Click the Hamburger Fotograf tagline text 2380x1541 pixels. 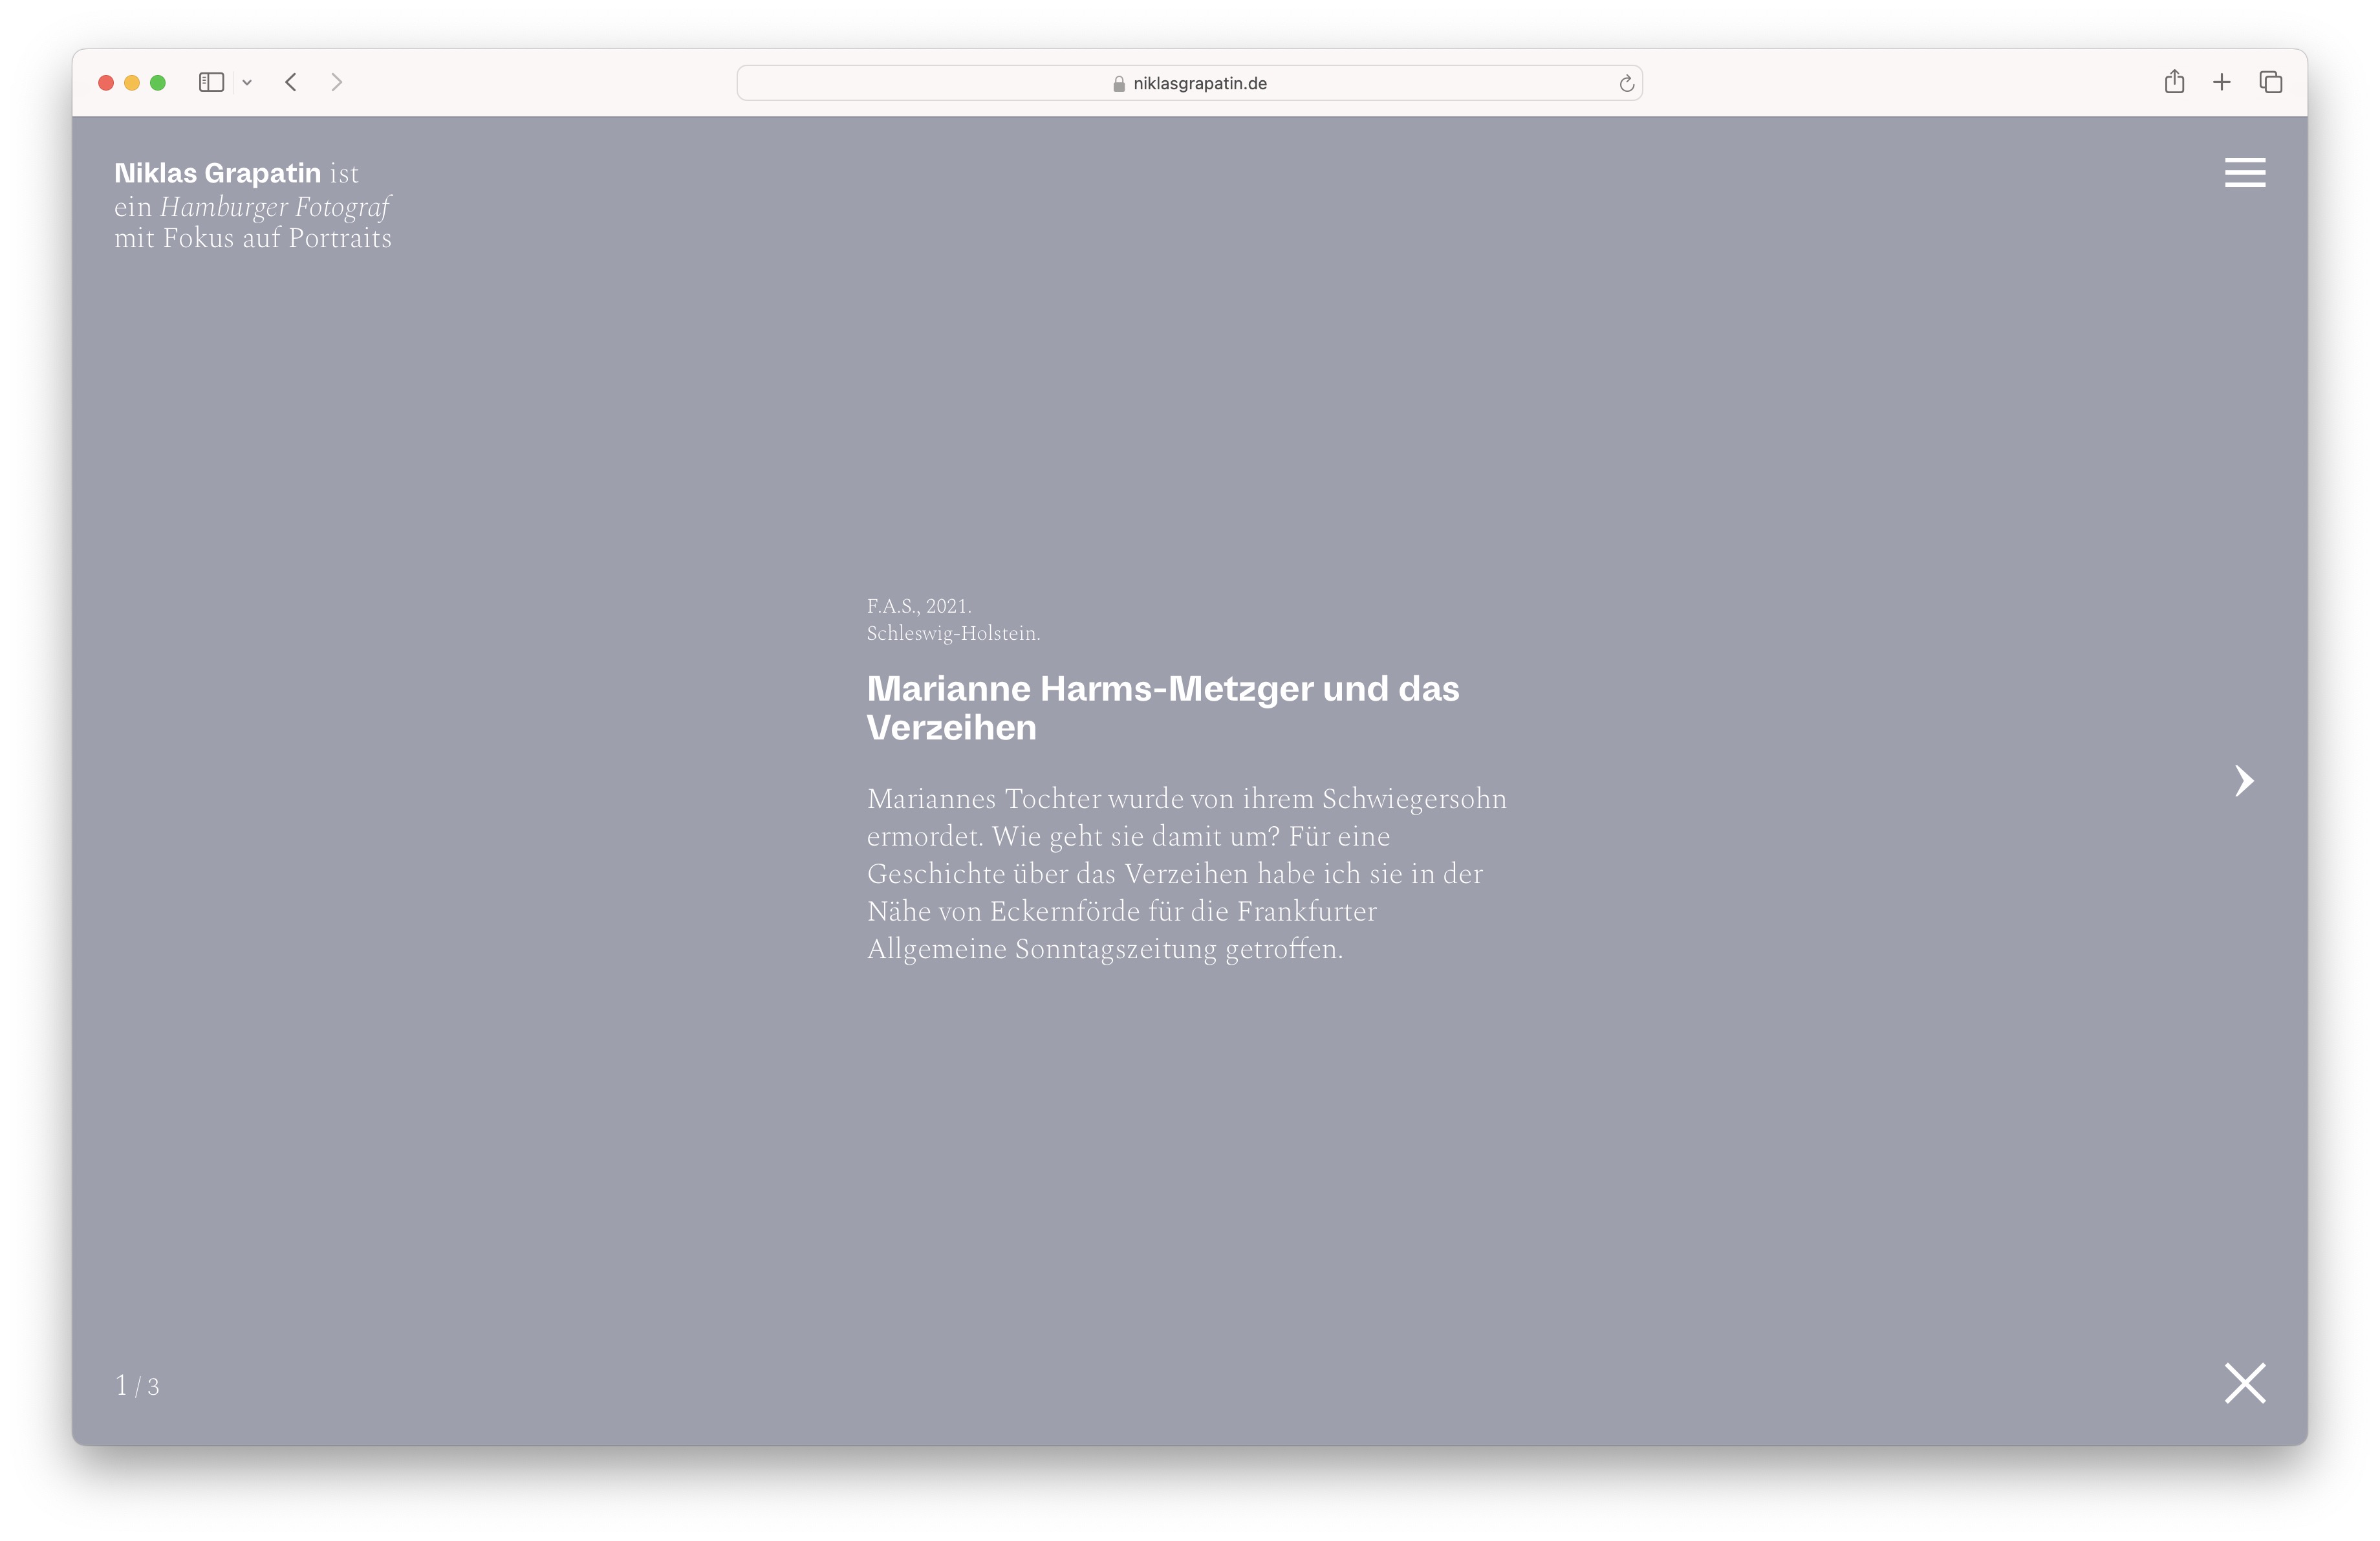tap(274, 207)
